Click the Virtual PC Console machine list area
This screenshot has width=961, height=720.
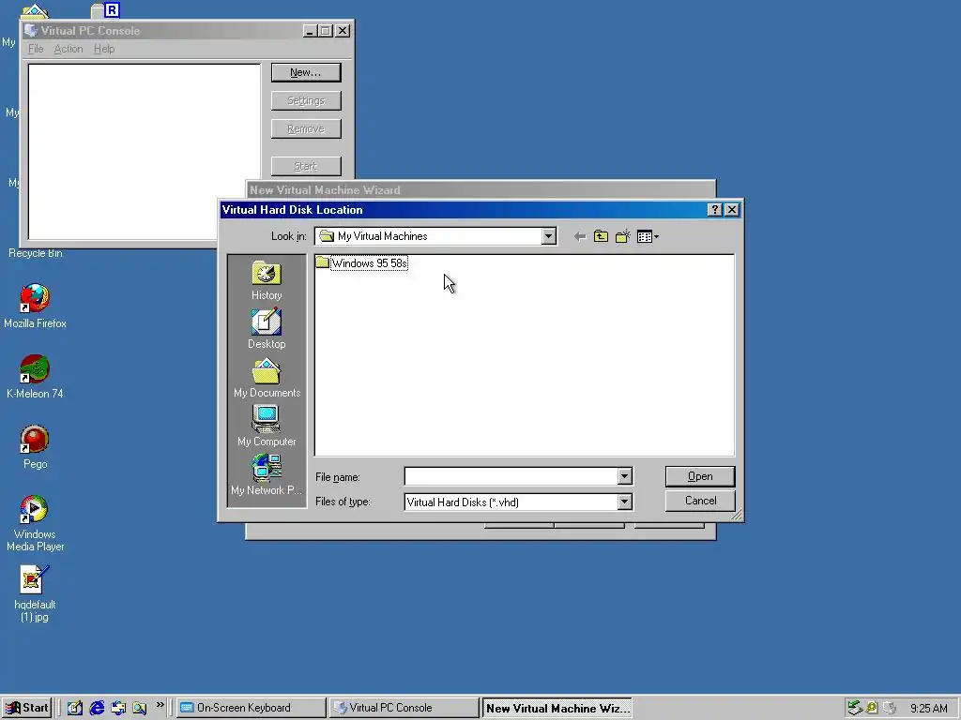pos(144,152)
